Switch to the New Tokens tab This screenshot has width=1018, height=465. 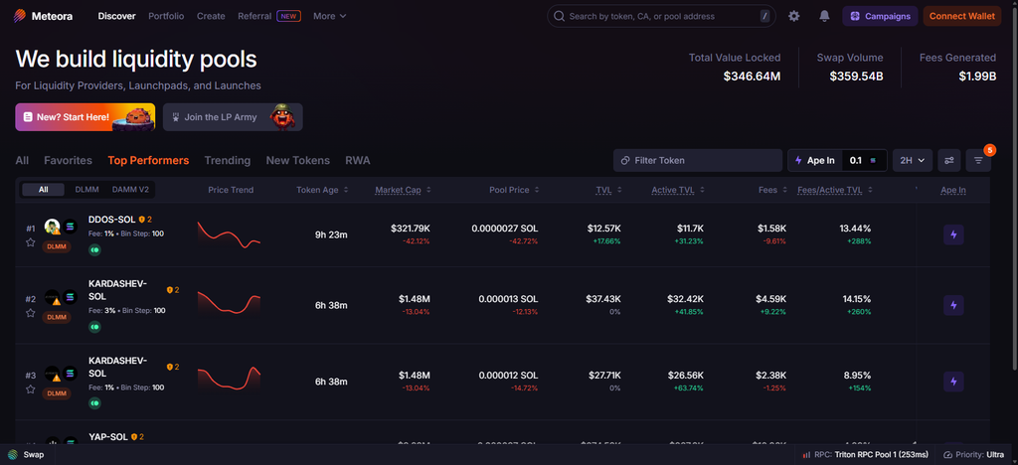point(298,160)
